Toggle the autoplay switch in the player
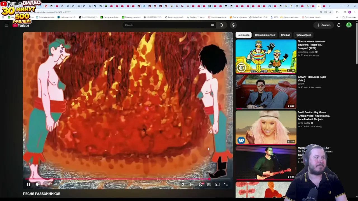This screenshot has width=358, height=201. click(183, 184)
